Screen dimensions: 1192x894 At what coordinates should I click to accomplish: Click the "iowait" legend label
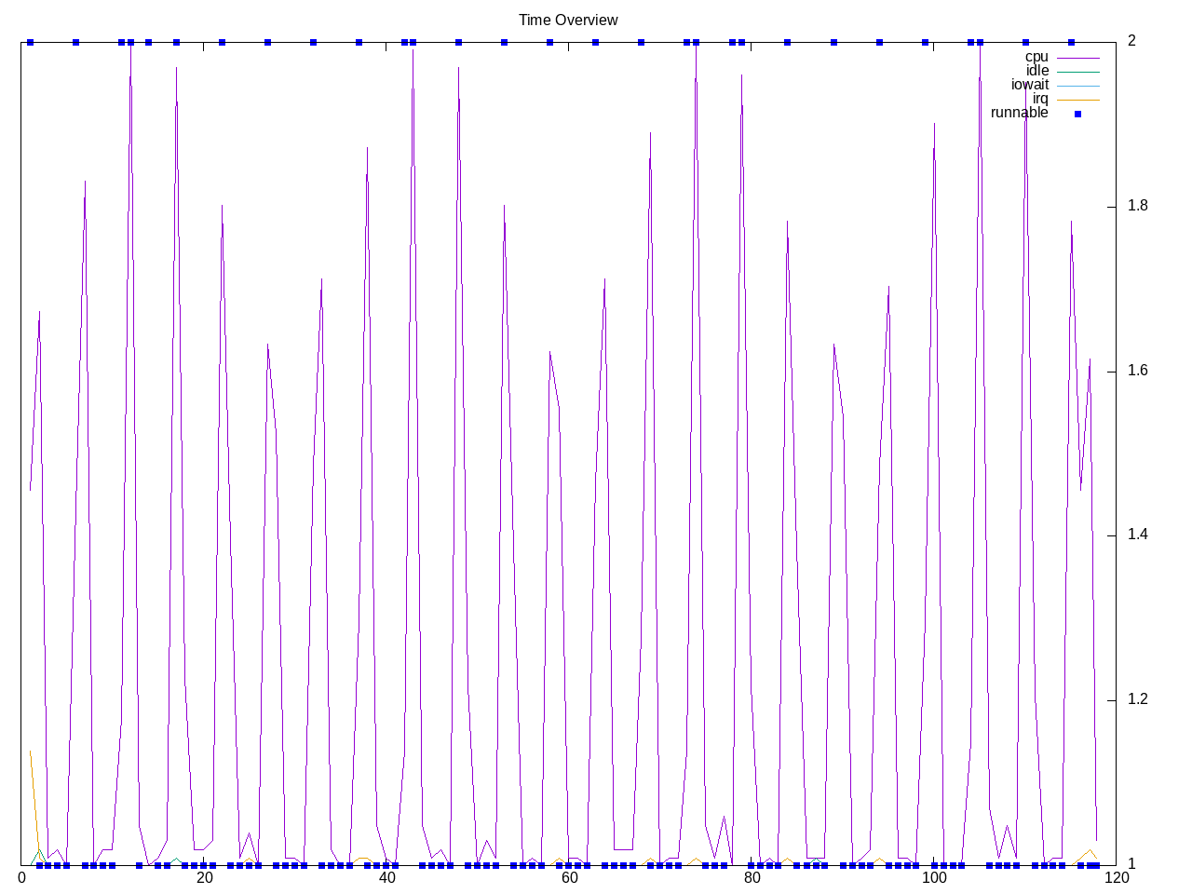tap(1029, 85)
